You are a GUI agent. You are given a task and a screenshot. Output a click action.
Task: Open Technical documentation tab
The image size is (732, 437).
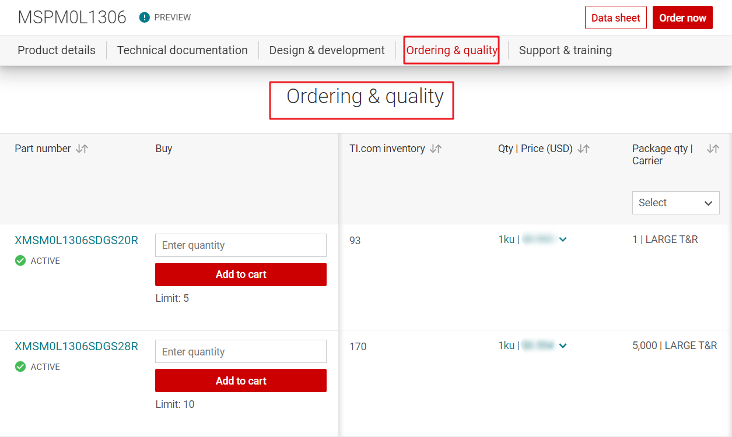pyautogui.click(x=182, y=50)
